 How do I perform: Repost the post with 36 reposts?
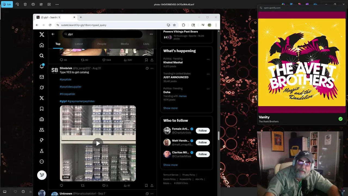click(84, 60)
